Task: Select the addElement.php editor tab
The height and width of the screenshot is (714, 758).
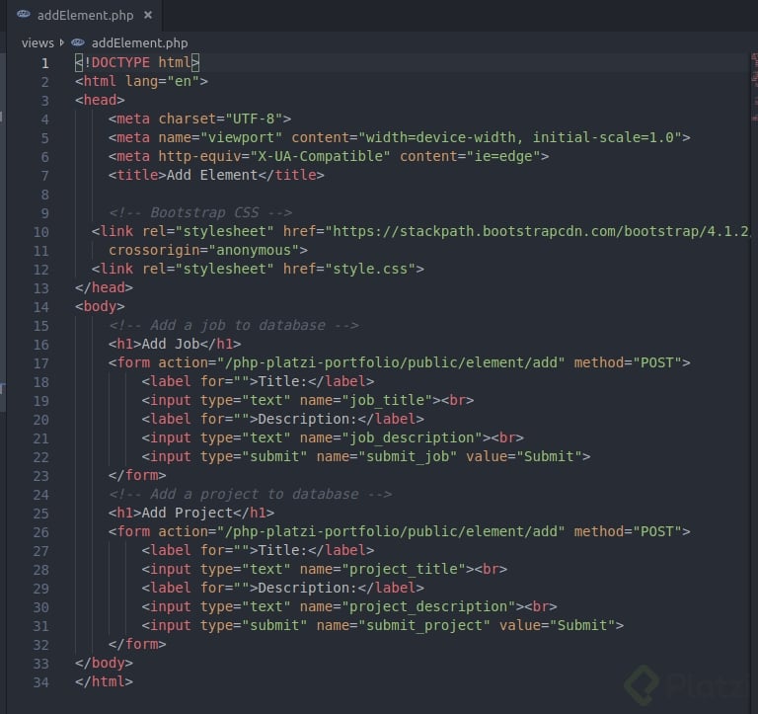Action: point(85,16)
